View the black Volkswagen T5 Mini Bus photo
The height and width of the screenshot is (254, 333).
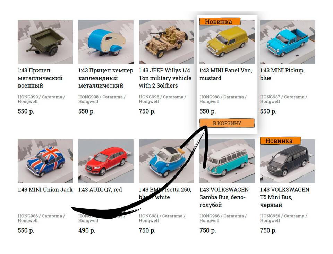(x=287, y=161)
